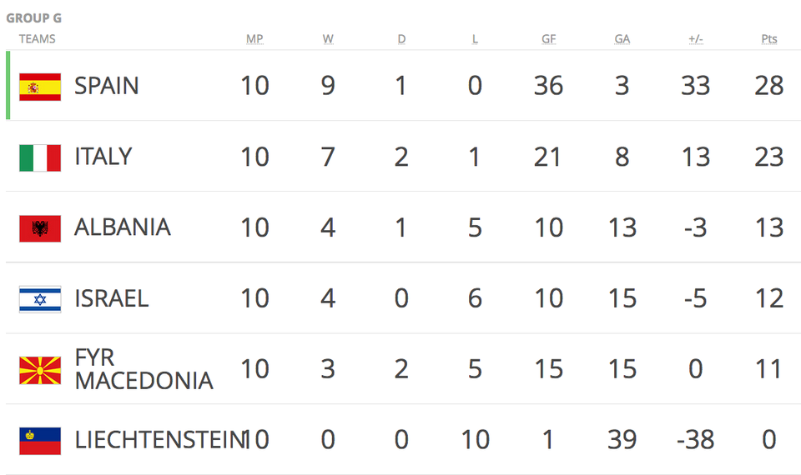Open the FYR MACEDONIA team link
The height and width of the screenshot is (475, 801).
click(x=143, y=369)
